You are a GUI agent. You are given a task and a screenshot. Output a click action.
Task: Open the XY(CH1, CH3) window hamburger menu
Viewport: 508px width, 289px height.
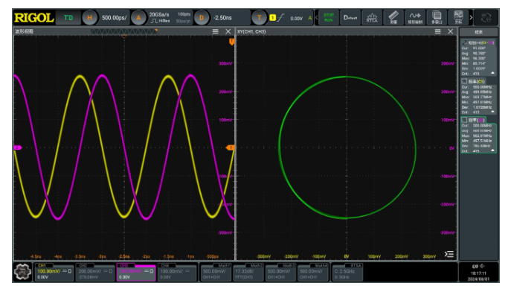pos(437,31)
